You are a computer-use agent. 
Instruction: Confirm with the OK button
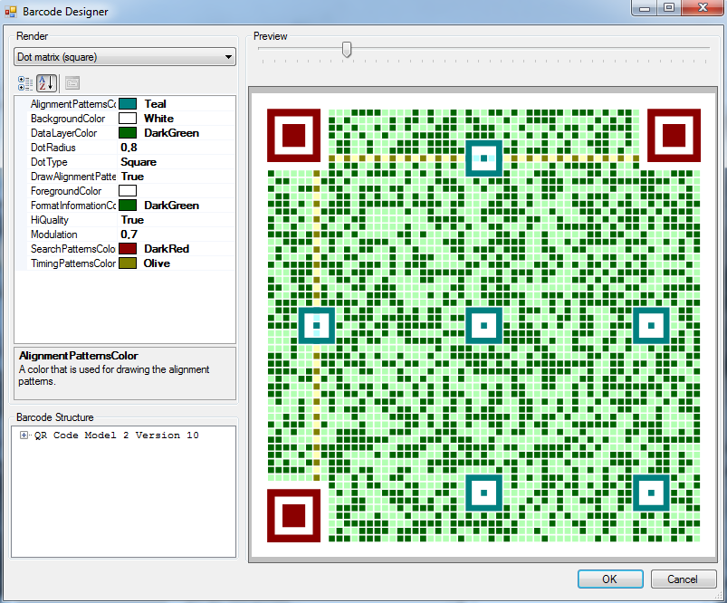[x=609, y=579]
